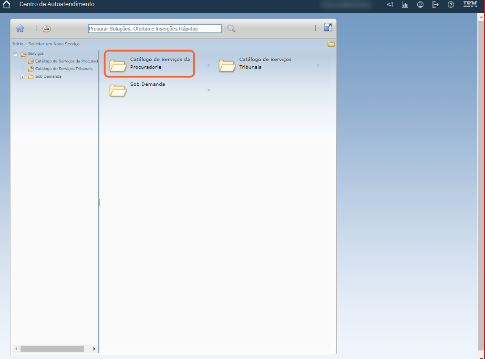Open the reports bar chart icon

(x=405, y=5)
